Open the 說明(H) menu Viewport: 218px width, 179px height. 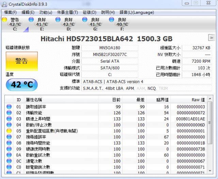[108, 13]
